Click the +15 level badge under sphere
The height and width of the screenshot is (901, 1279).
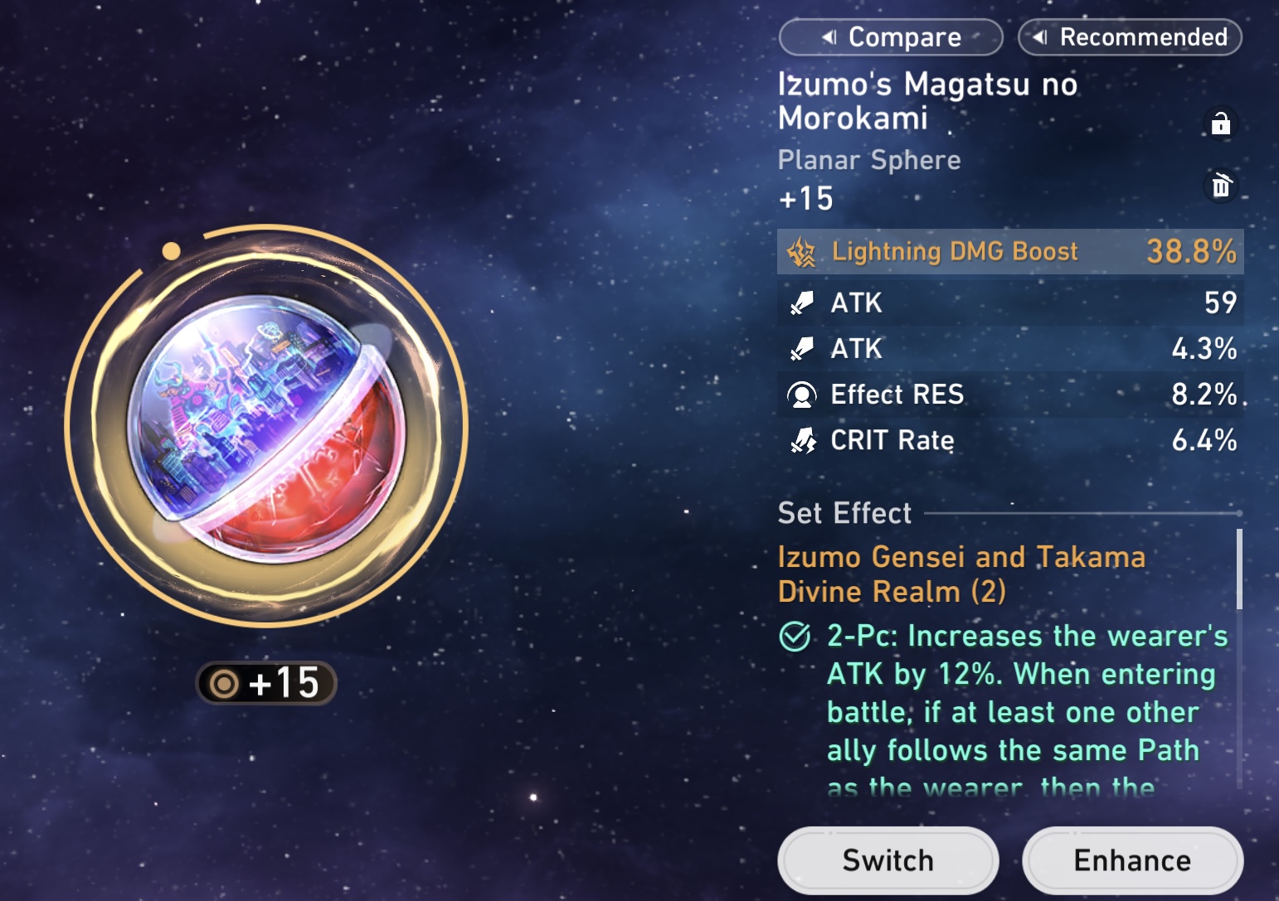(x=266, y=684)
